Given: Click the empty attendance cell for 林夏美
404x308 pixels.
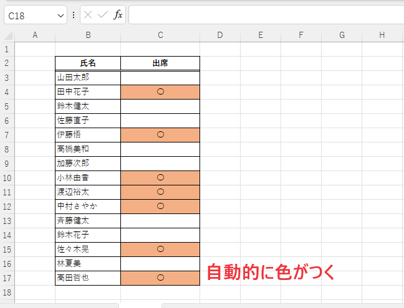Looking at the screenshot, I should (160, 264).
